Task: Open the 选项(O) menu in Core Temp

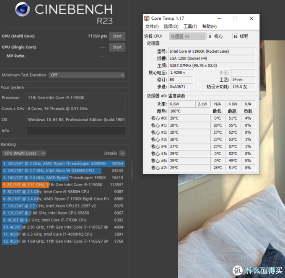Action: [x=171, y=26]
